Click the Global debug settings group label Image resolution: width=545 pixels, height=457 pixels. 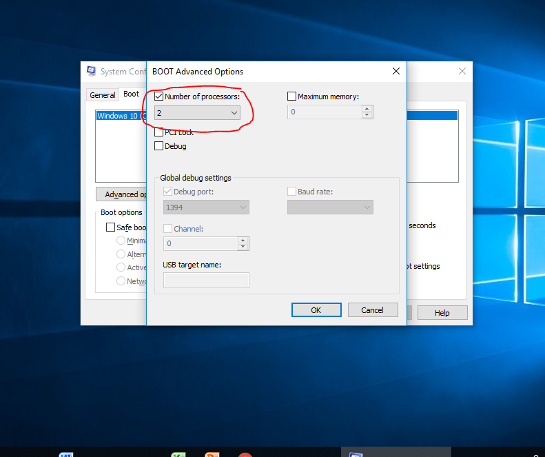(x=196, y=178)
